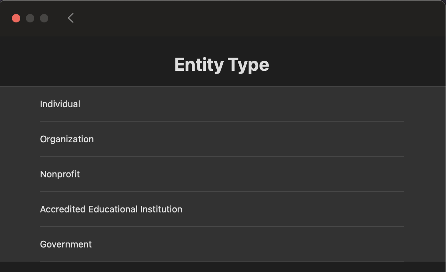Go back using the left chevron

pyautogui.click(x=71, y=18)
